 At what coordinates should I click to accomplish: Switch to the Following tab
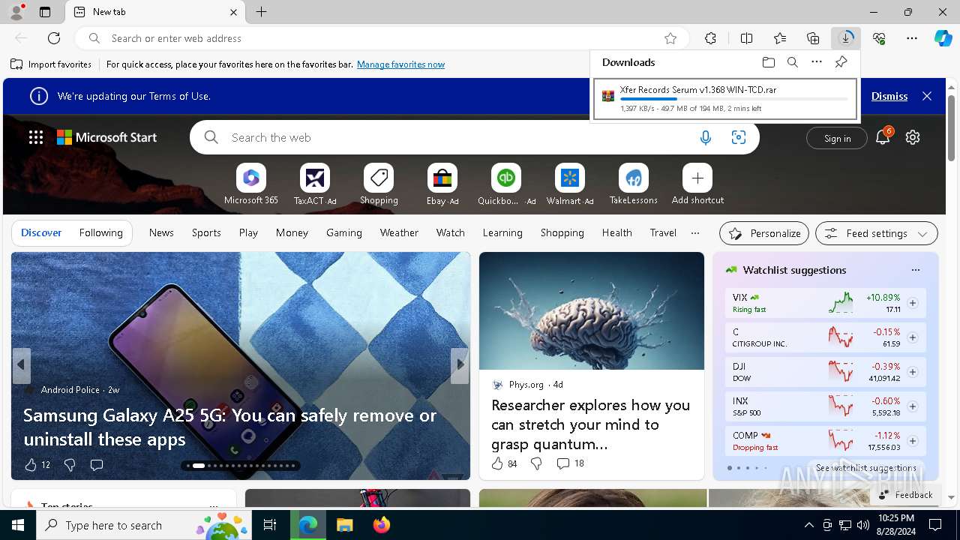click(x=100, y=232)
